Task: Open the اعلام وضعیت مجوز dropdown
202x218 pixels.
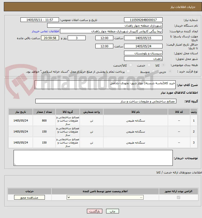Action: click(x=105, y=197)
